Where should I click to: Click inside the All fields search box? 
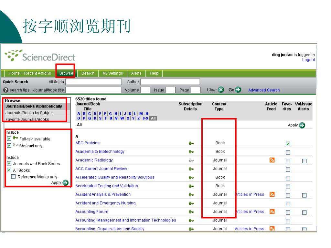pos(93,82)
